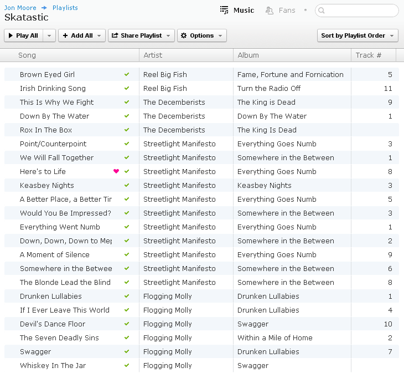Click artist Reel Big Fish on Brown Eyed Girl row

165,75
